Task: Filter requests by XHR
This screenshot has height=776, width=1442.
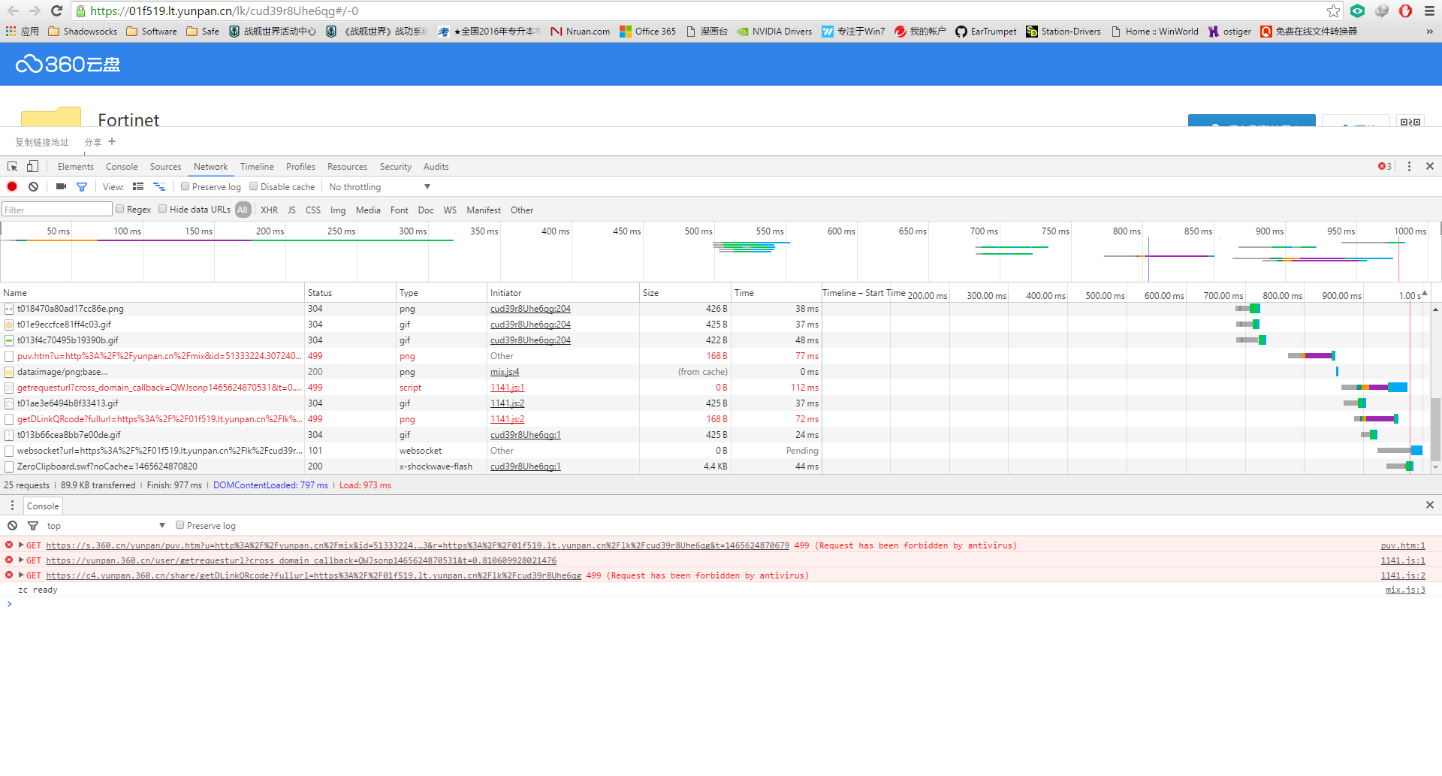Action: tap(269, 210)
